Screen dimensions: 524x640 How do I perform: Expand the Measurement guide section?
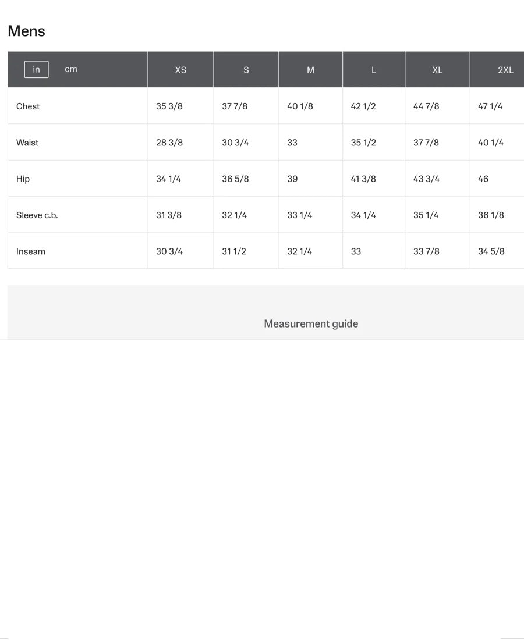tap(311, 323)
